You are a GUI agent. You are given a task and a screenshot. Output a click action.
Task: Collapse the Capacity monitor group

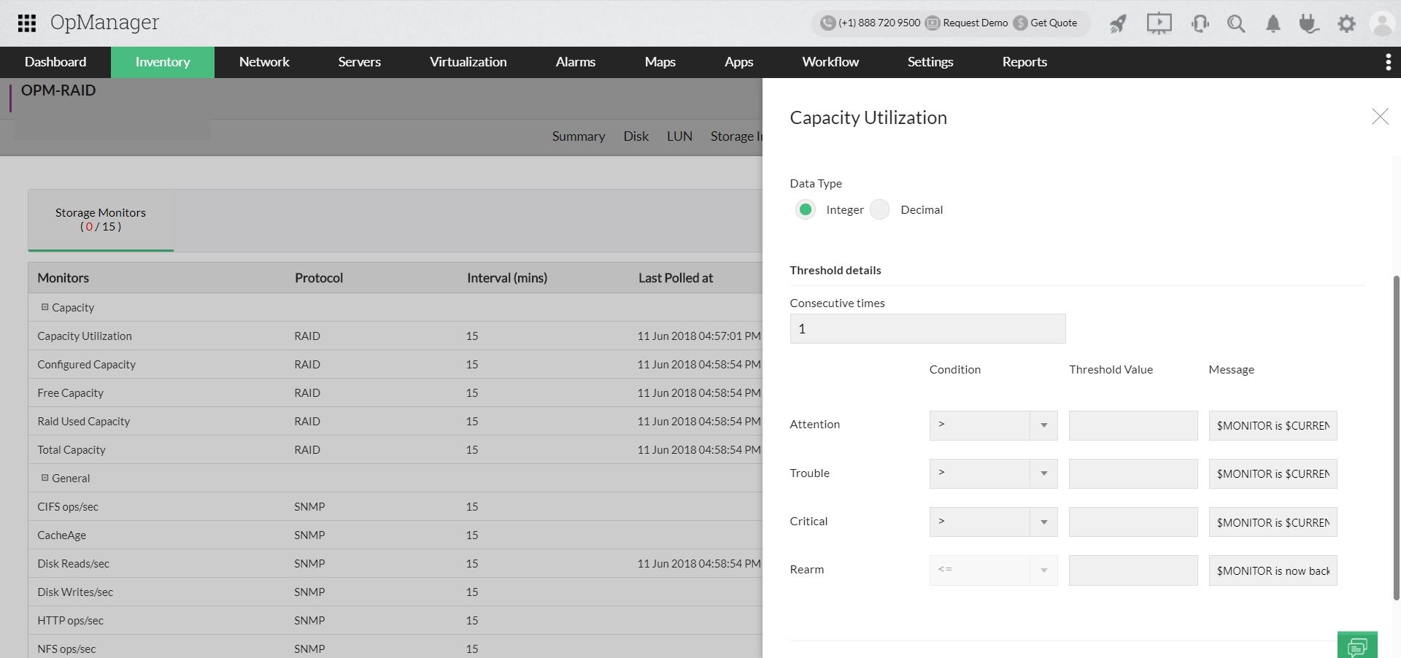click(x=45, y=307)
